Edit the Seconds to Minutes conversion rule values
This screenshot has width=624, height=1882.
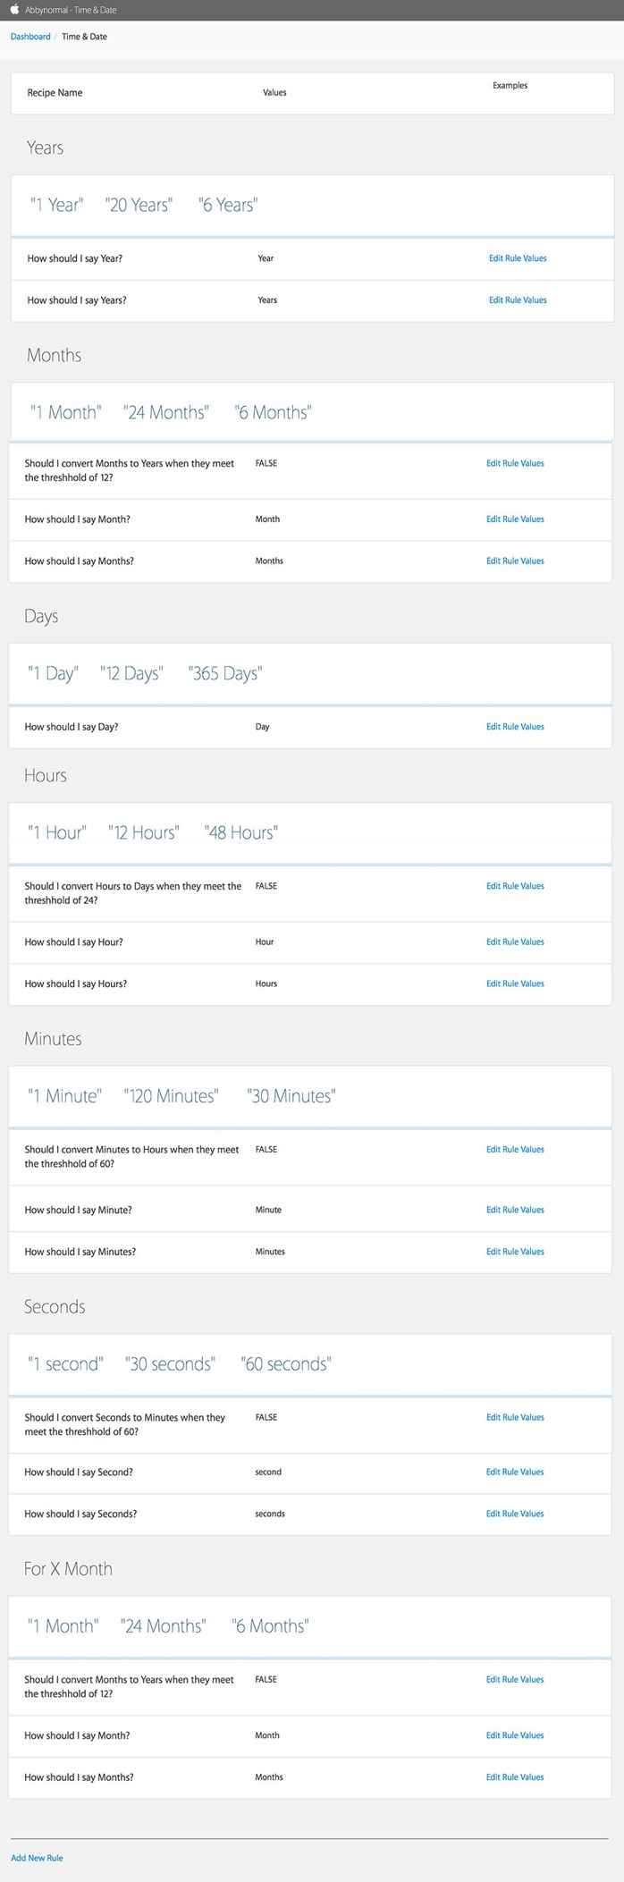tap(515, 1417)
